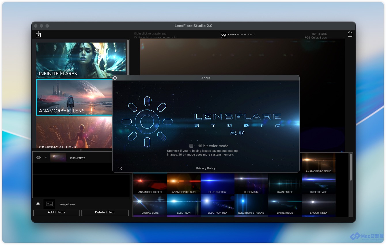Select the ANAMORPHIC LENS category
386x245 pixels.
click(x=74, y=97)
